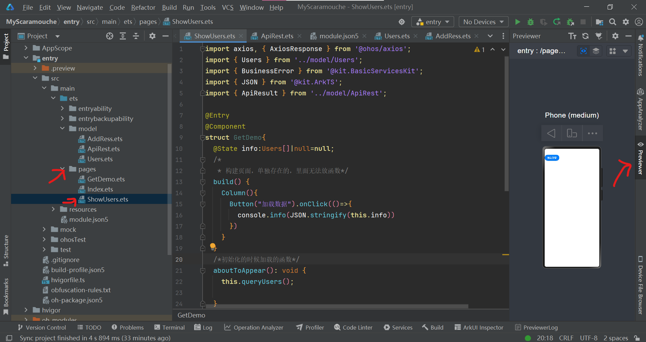Hide the Previewer panel
Image resolution: width=646 pixels, height=342 pixels.
[629, 36]
